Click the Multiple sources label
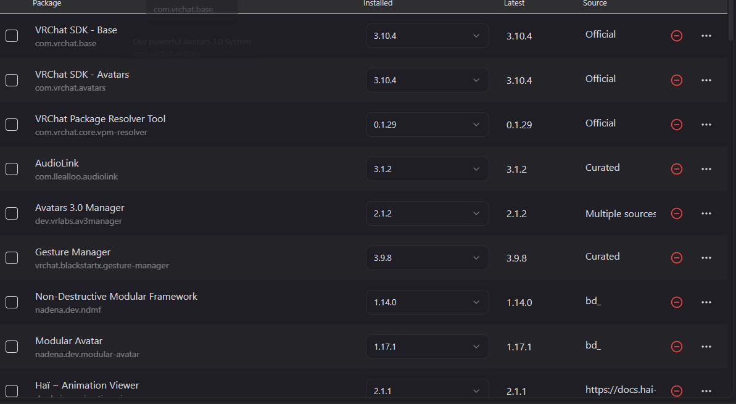 point(621,214)
